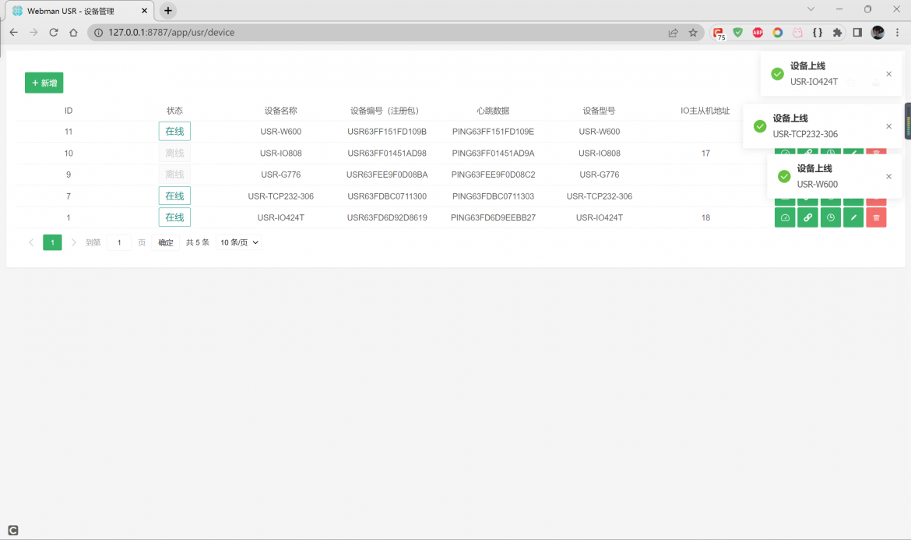Screen dimensions: 911x540
Task: Click link icon in USR-IO424T row
Action: [807, 217]
